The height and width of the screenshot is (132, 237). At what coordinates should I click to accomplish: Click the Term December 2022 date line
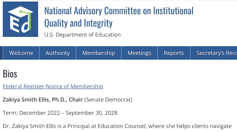click(x=60, y=113)
